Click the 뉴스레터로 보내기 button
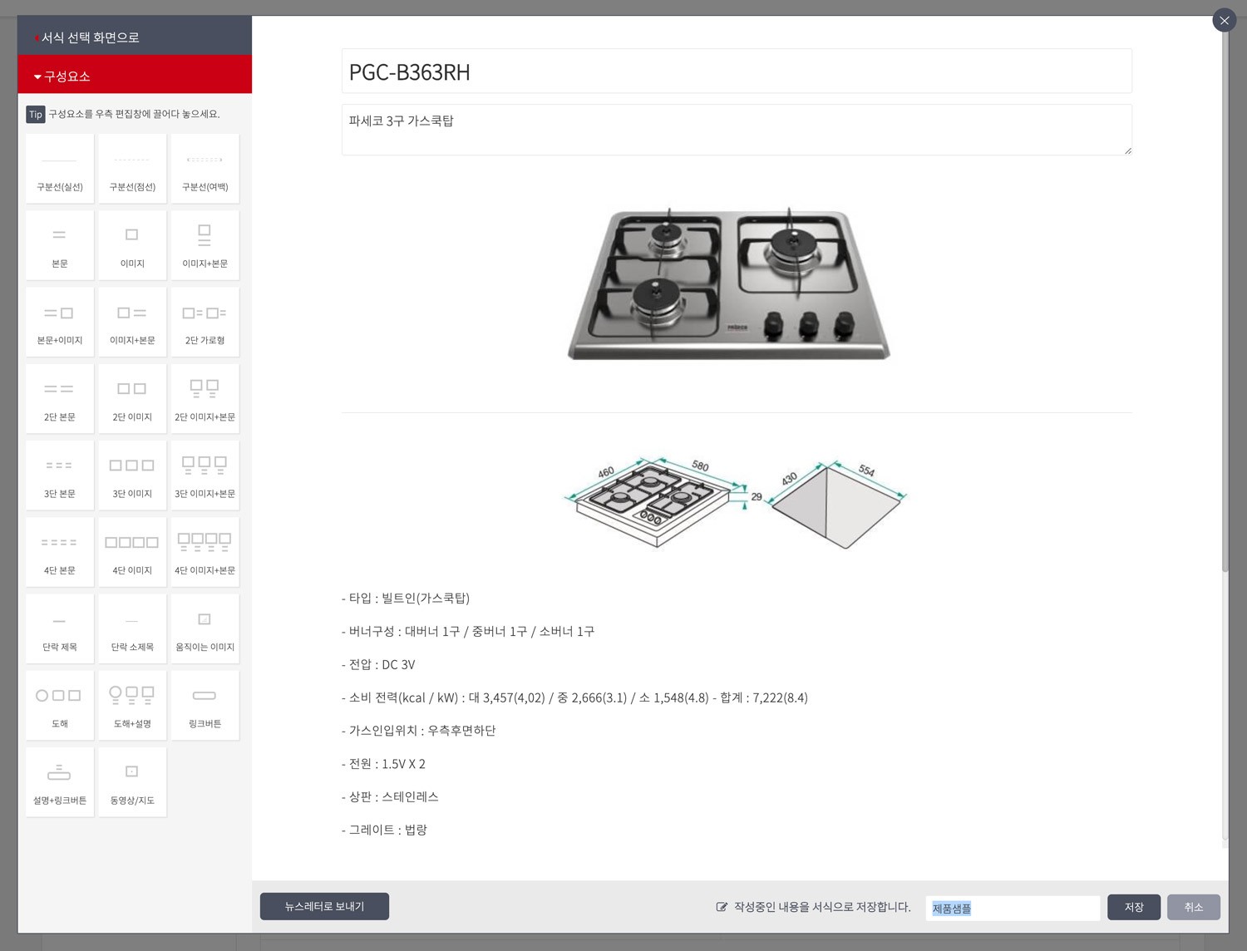 (x=324, y=906)
